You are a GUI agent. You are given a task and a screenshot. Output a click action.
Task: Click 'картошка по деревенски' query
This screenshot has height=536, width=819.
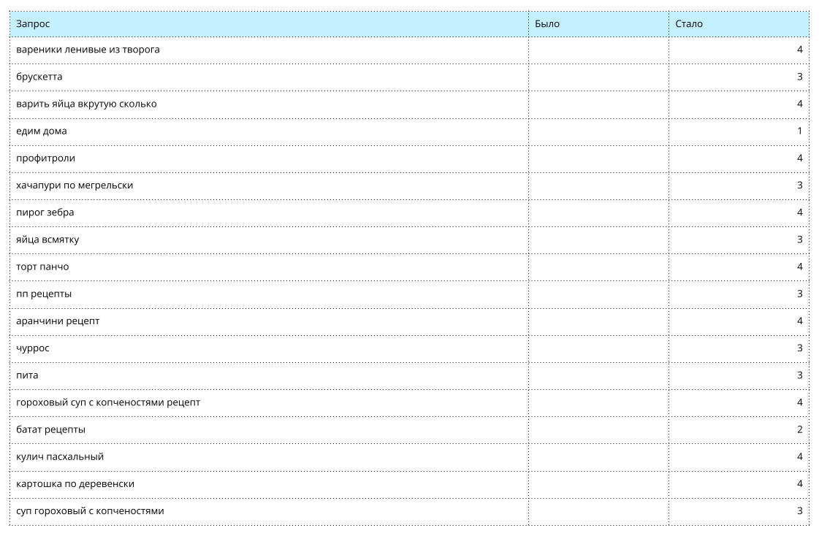click(75, 484)
